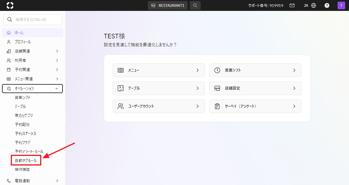Click the shop icon on 店舗設定 card
This screenshot has width=349, height=185.
click(217, 88)
